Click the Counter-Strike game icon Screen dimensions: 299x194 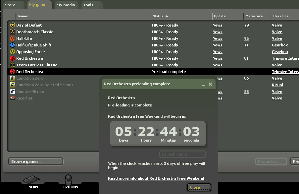click(x=13, y=92)
